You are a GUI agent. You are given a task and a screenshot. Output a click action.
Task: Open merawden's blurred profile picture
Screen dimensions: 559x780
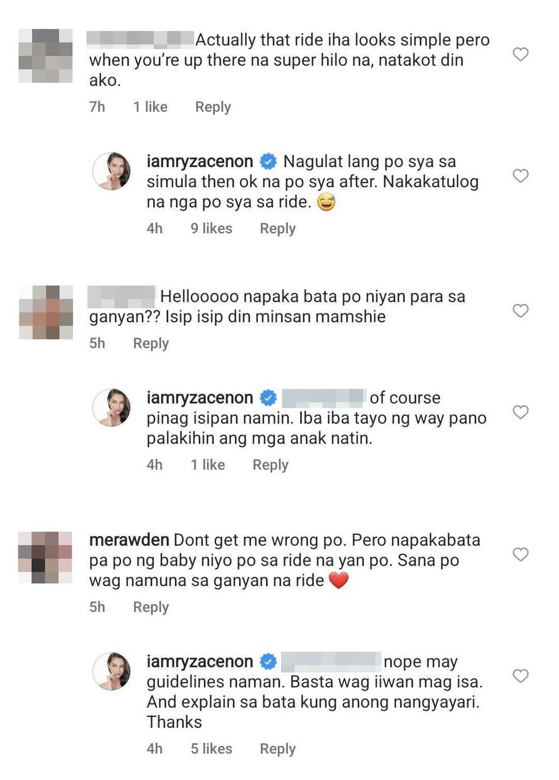[x=45, y=558]
